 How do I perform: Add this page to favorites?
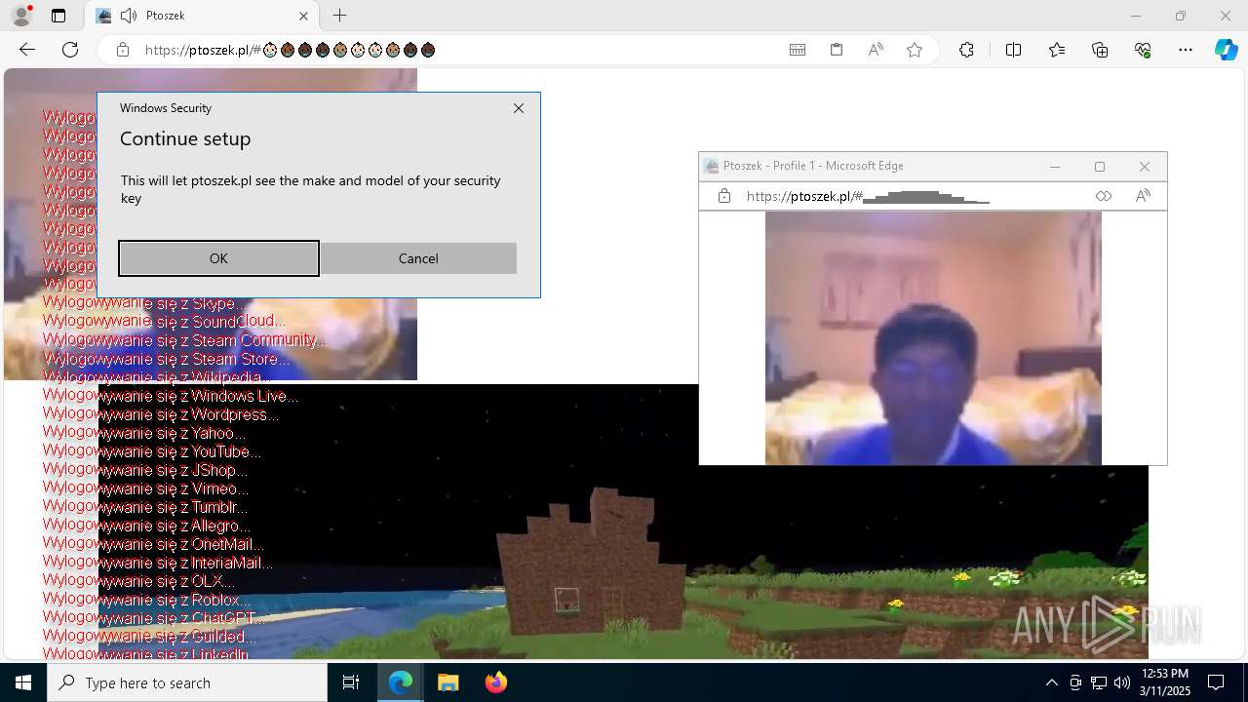pyautogui.click(x=915, y=50)
